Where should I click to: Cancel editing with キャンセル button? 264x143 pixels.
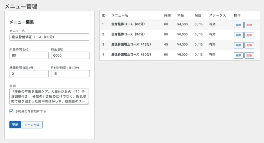click(x=32, y=125)
